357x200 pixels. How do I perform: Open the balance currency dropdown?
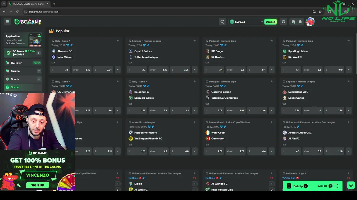click(262, 22)
